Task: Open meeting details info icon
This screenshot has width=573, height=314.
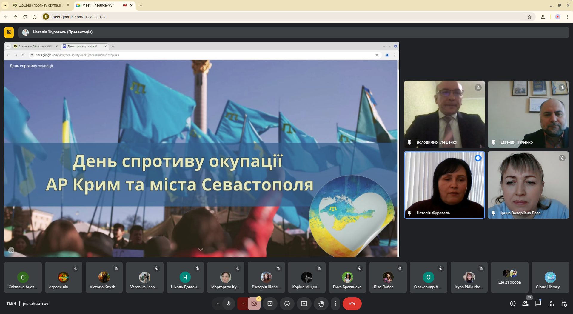Action: coord(513,304)
